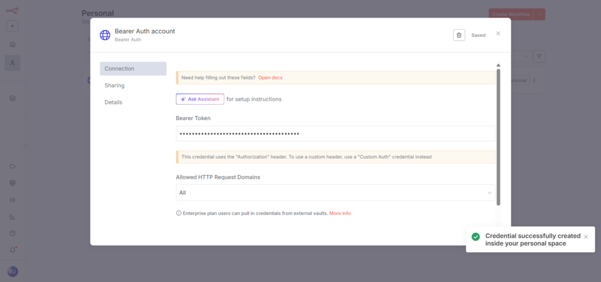Click the funnel filter icon

coord(539,57)
